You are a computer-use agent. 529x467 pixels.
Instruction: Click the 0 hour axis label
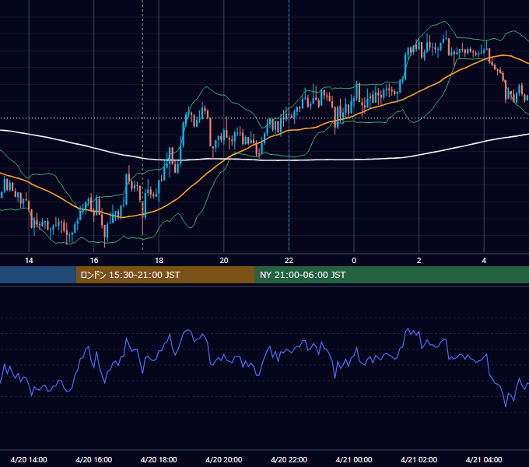tap(354, 261)
